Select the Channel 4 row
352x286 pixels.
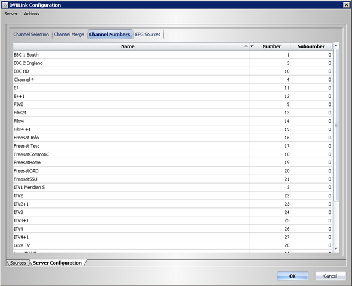[x=172, y=80]
